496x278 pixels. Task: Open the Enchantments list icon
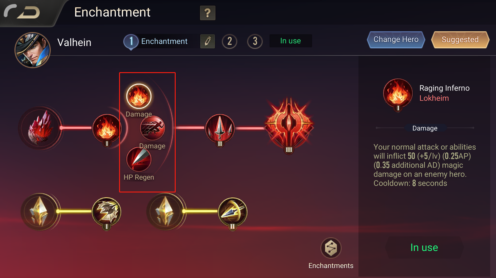(331, 248)
